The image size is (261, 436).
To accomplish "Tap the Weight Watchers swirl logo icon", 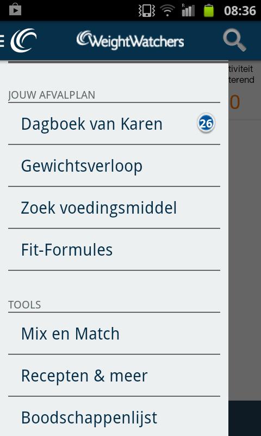I will [x=23, y=40].
